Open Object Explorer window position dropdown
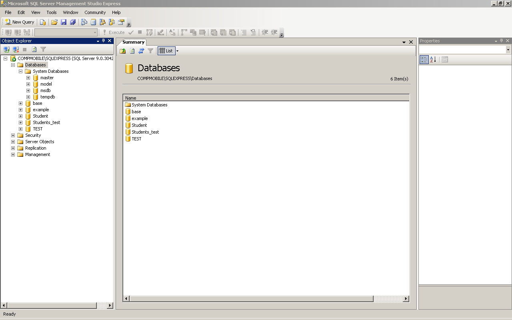512x320 pixels. pyautogui.click(x=98, y=41)
